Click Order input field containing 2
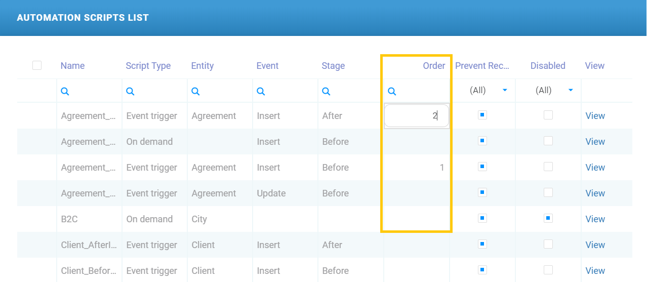 tap(416, 116)
